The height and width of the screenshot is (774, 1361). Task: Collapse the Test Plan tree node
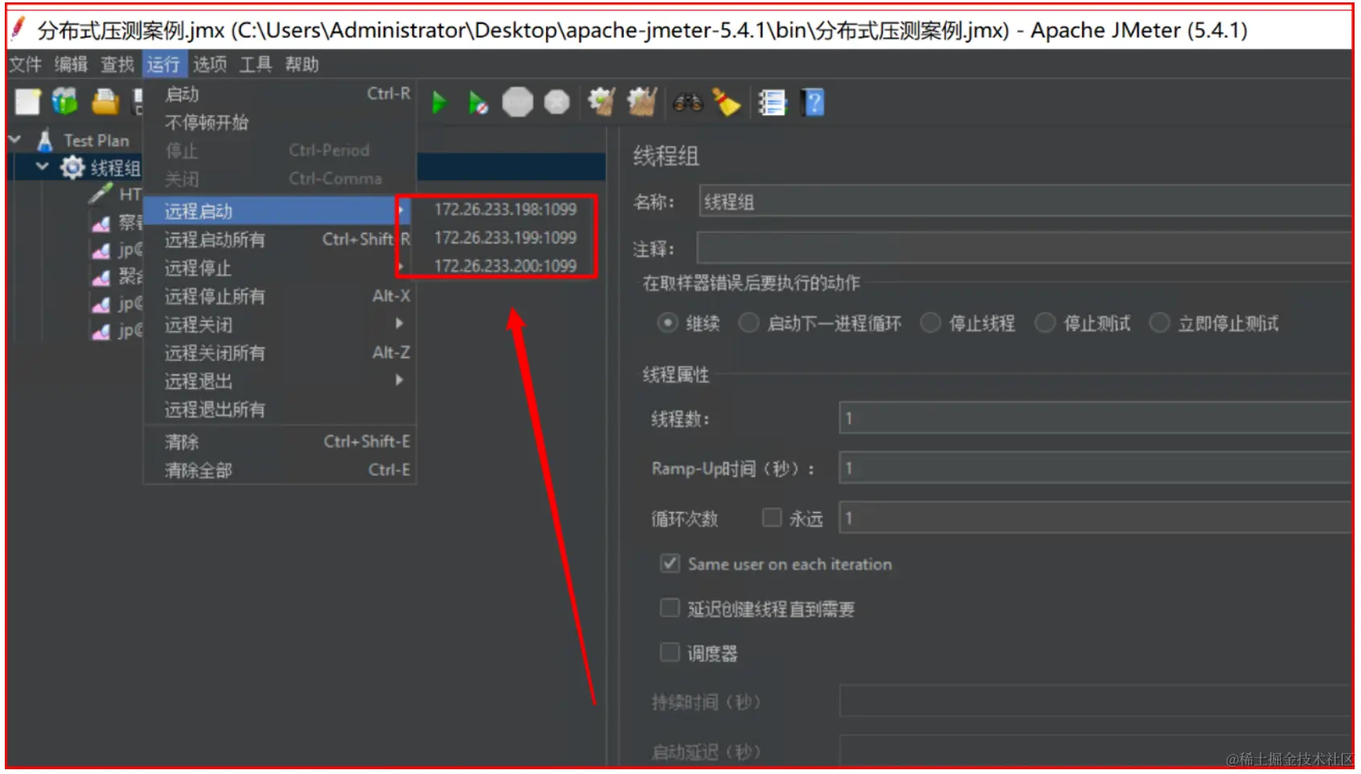point(14,140)
